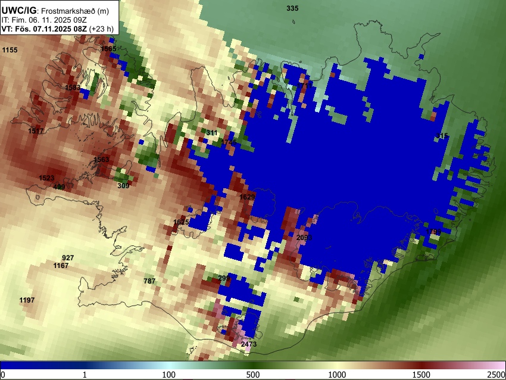This screenshot has width=506, height=380.
Task: Click the 1167 map value
Action: coord(61,266)
